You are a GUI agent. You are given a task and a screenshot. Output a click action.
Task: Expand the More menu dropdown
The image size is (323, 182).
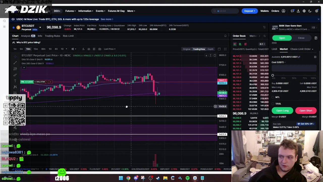pyautogui.click(x=131, y=11)
